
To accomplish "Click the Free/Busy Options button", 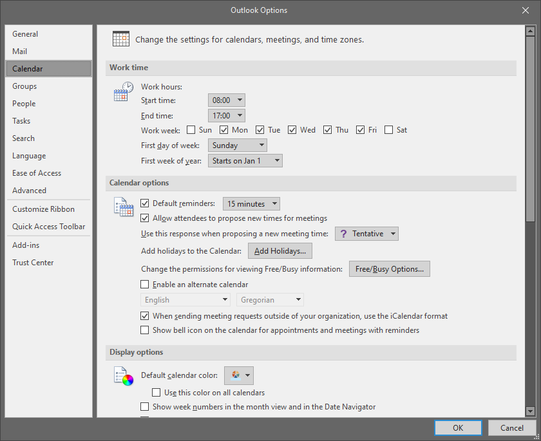I will (390, 269).
